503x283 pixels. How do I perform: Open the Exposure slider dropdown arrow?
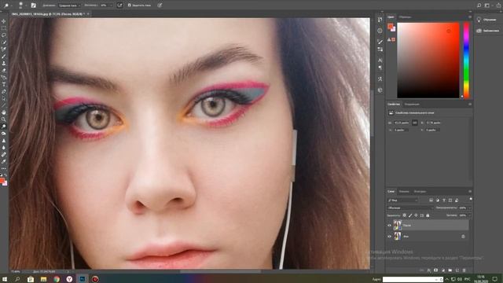point(111,6)
